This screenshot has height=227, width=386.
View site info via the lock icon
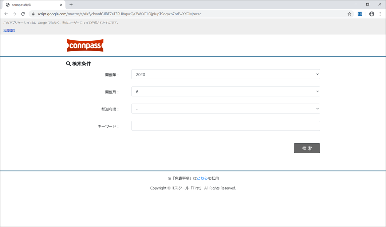33,14
